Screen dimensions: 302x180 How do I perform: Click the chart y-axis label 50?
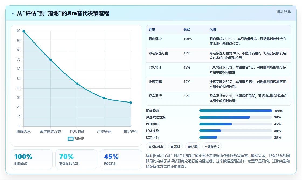[19, 79]
